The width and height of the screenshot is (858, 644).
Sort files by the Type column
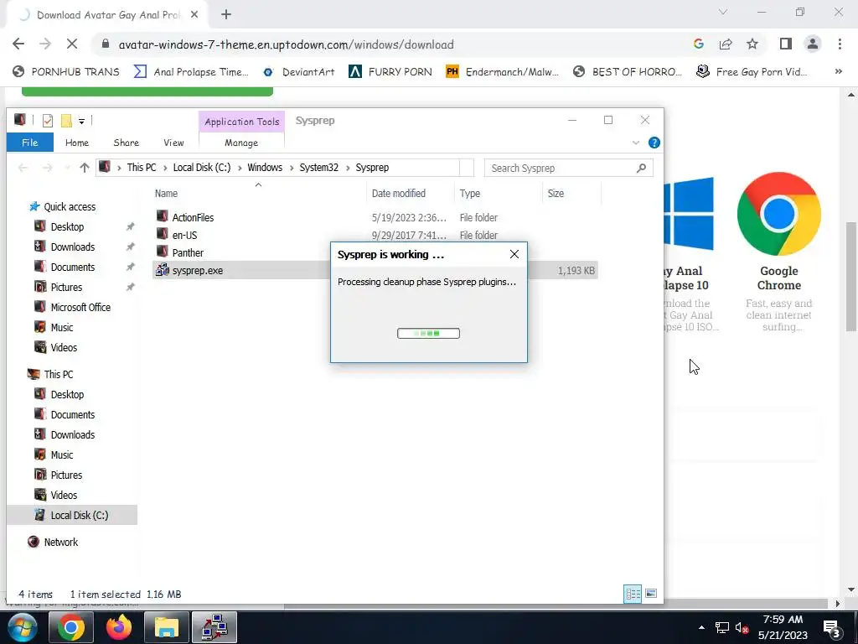[469, 194]
